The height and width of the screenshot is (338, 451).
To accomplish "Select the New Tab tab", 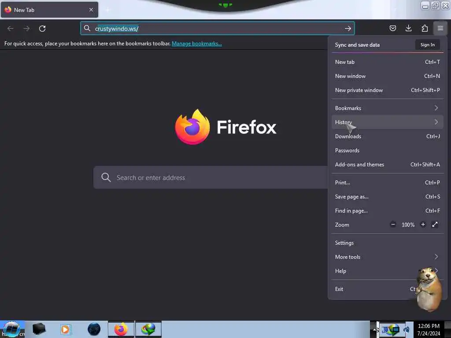I will click(x=49, y=10).
